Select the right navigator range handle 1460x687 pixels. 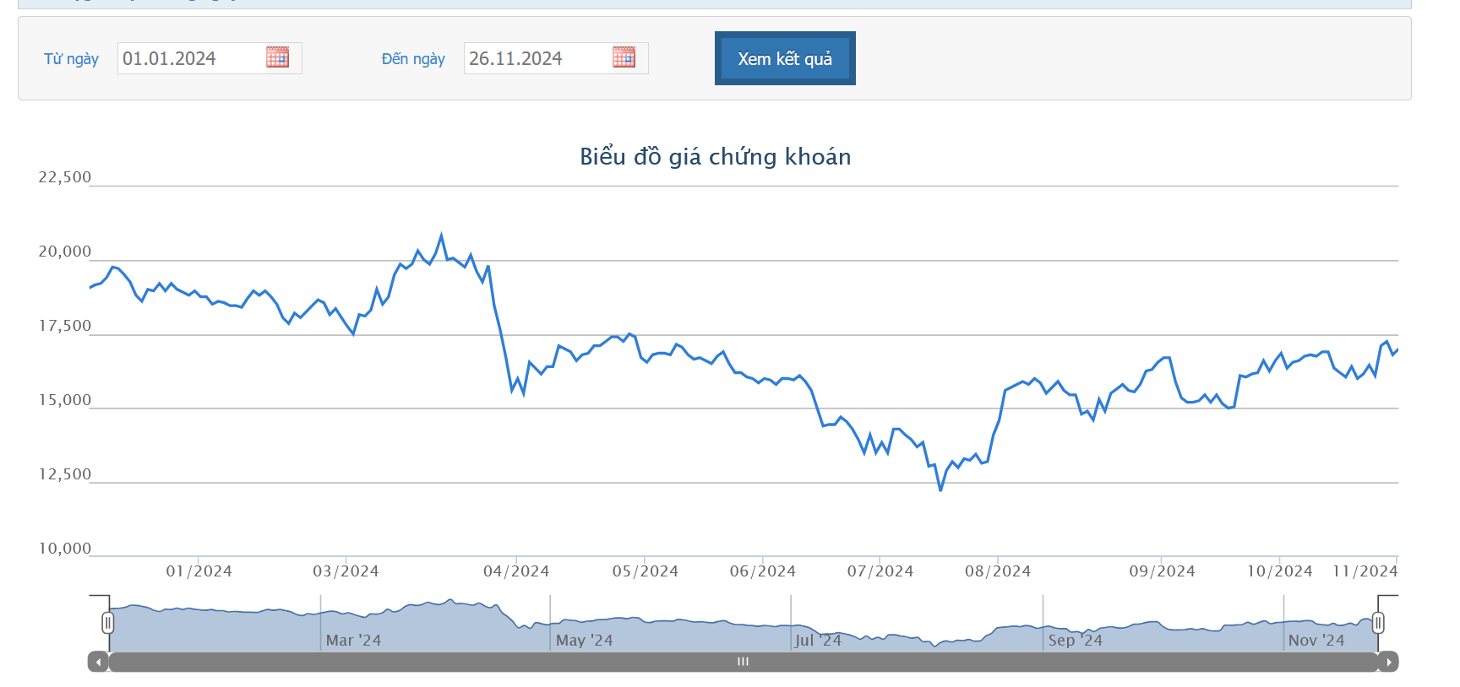1378,624
